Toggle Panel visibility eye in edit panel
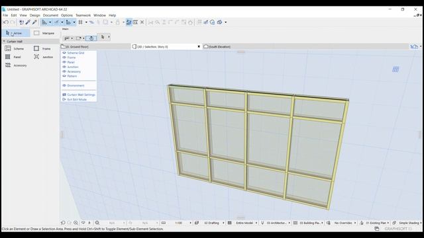The height and width of the screenshot is (238, 424). click(64, 62)
